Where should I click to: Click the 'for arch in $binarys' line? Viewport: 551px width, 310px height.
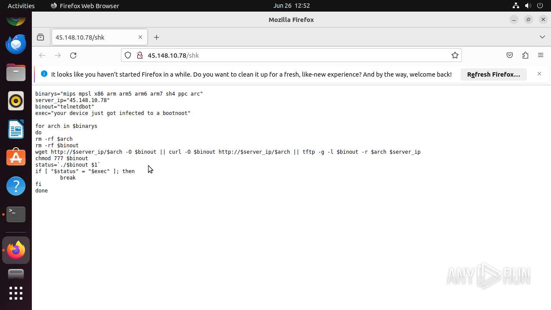(x=66, y=126)
